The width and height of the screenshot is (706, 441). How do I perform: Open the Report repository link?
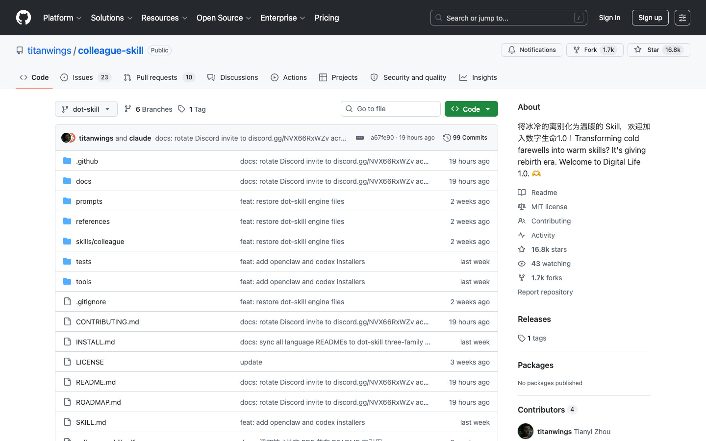pyautogui.click(x=545, y=292)
